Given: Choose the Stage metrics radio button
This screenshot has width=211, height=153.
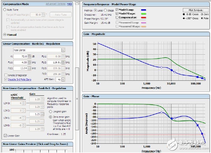Looking at the screenshot, I should (105, 10).
